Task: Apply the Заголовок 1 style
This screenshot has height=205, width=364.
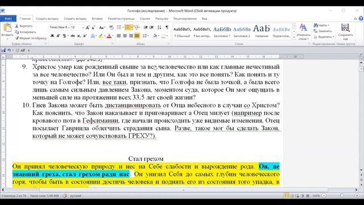Action: tap(222, 32)
